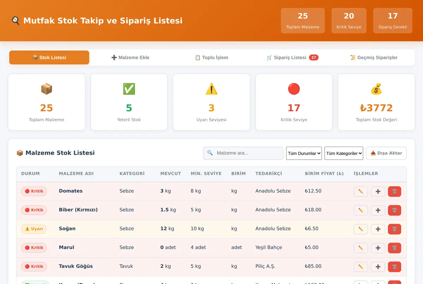Delete the Marul item
The width and height of the screenshot is (423, 284).
pyautogui.click(x=394, y=248)
